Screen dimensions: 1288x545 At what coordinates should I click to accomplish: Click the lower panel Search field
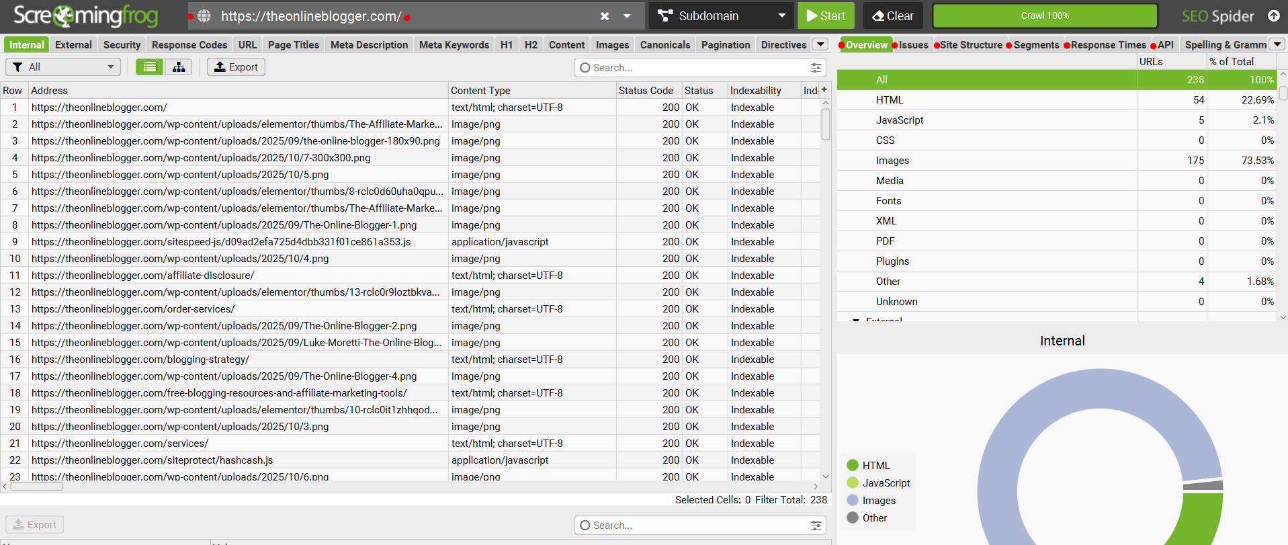[x=699, y=525]
